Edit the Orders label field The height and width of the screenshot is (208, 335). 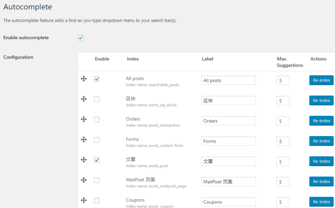(229, 121)
